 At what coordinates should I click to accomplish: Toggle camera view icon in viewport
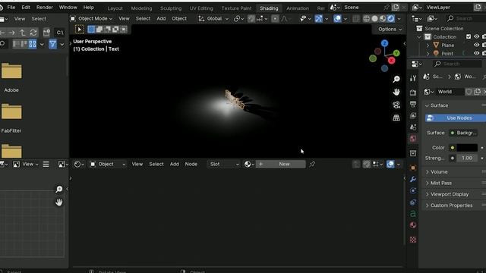396,105
